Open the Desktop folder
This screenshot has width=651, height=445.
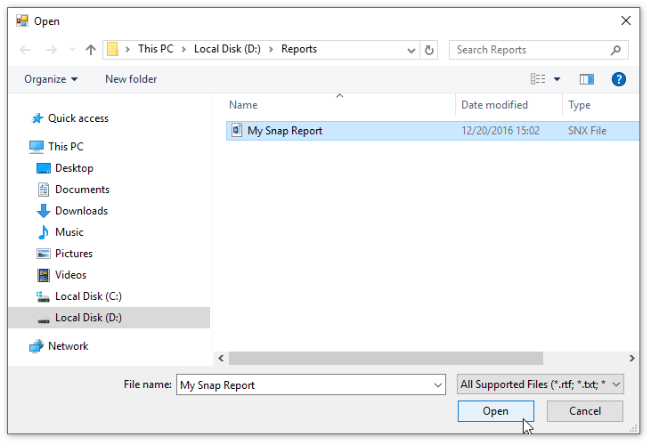[x=74, y=168]
